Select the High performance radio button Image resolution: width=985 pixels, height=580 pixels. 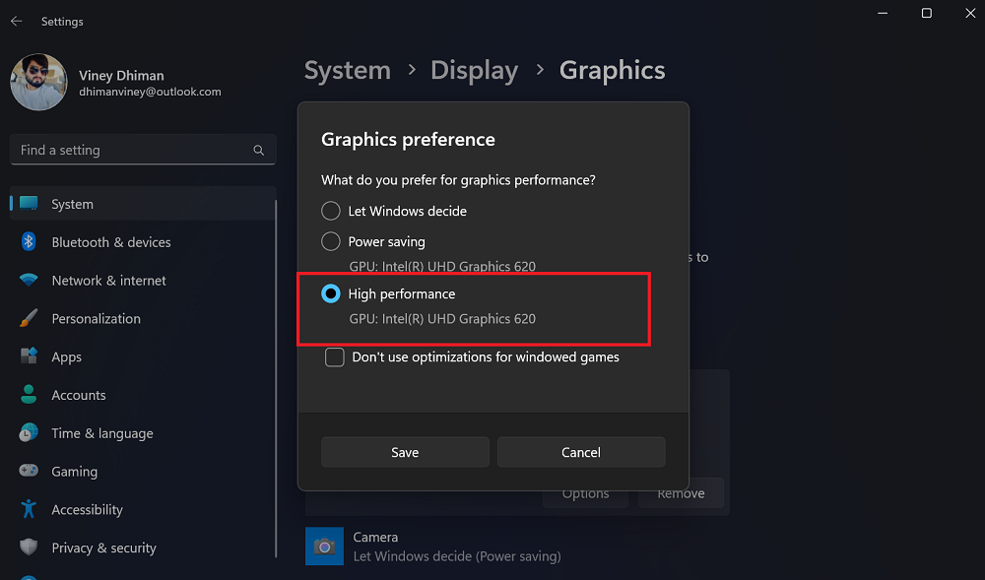tap(330, 293)
